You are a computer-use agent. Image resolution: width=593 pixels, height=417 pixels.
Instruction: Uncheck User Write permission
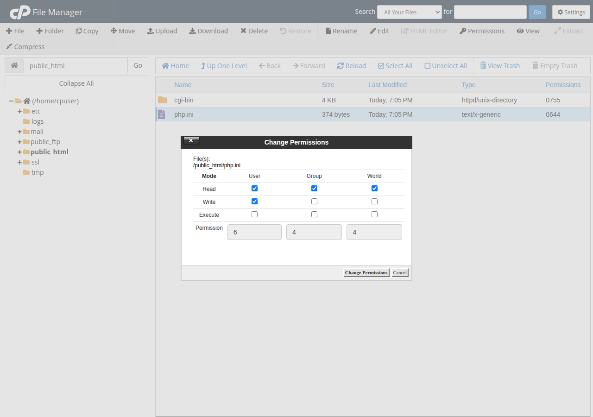click(x=254, y=202)
